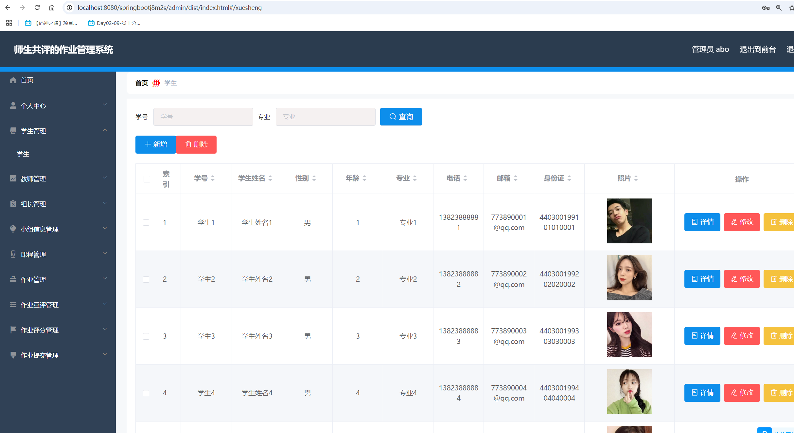Viewport: 794px width, 433px height.
Task: Check the select-all header checkbox
Action: (x=147, y=179)
